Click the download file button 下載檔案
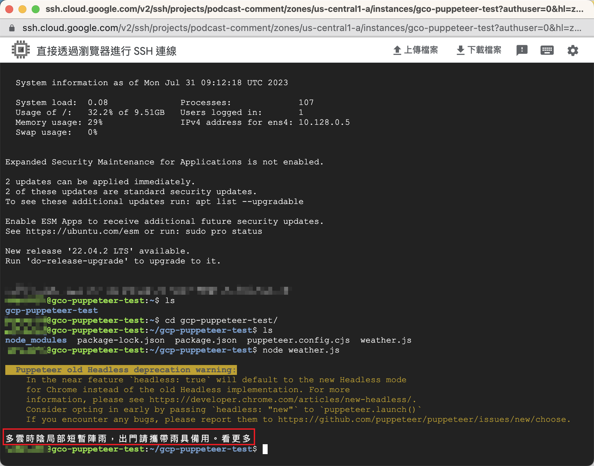 point(479,50)
